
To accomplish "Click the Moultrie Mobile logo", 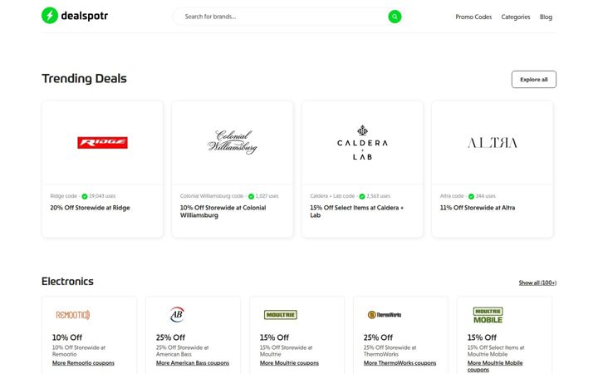I will click(488, 315).
